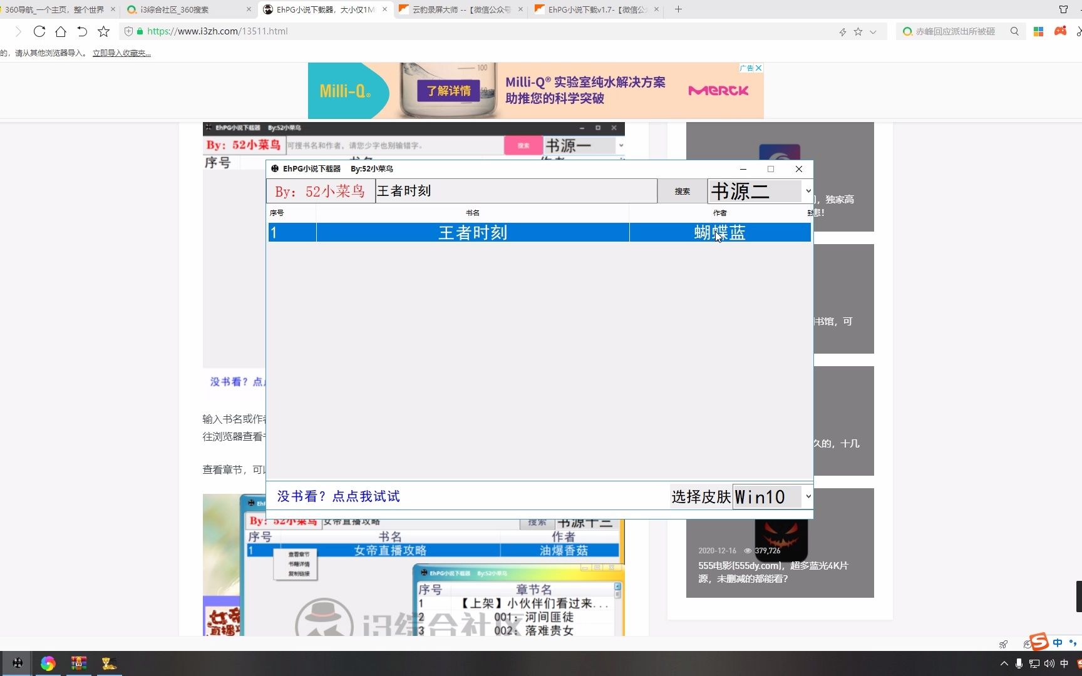Open the colorful apps grid icon
Image resolution: width=1082 pixels, height=676 pixels.
(x=1038, y=31)
